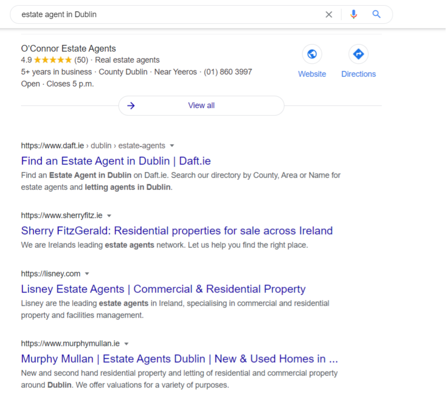Expand the dropdown arrow beside murphymullan.ie URL
446x403 pixels.
click(x=126, y=344)
